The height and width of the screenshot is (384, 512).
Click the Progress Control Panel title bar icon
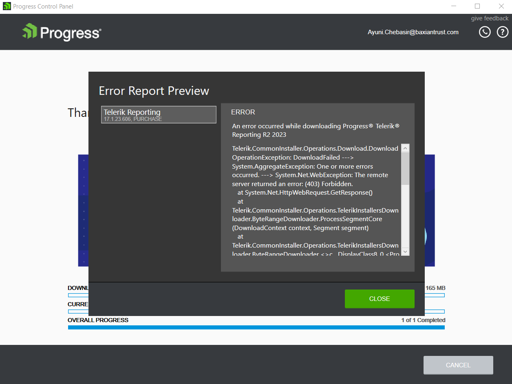pyautogui.click(x=7, y=7)
